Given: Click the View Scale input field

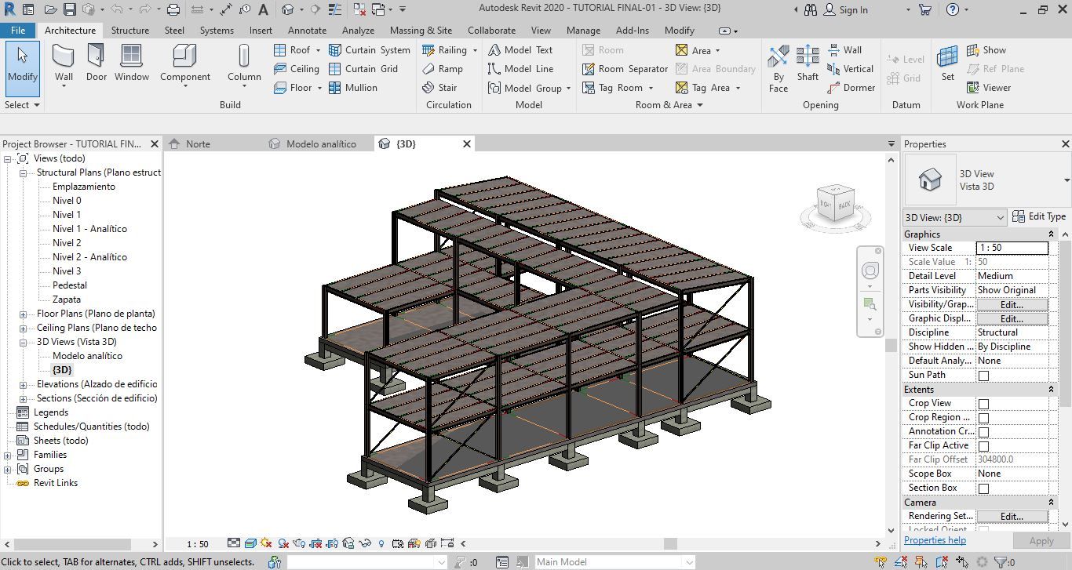Looking at the screenshot, I should click(1012, 248).
